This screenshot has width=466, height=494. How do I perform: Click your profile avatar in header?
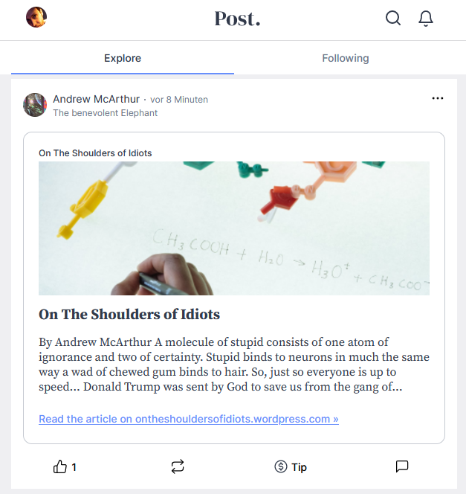pos(36,17)
